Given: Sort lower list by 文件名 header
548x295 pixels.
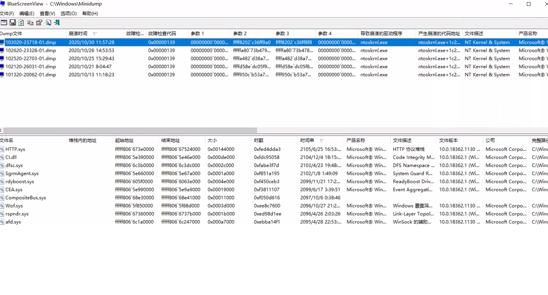Looking at the screenshot, I should [33, 140].
